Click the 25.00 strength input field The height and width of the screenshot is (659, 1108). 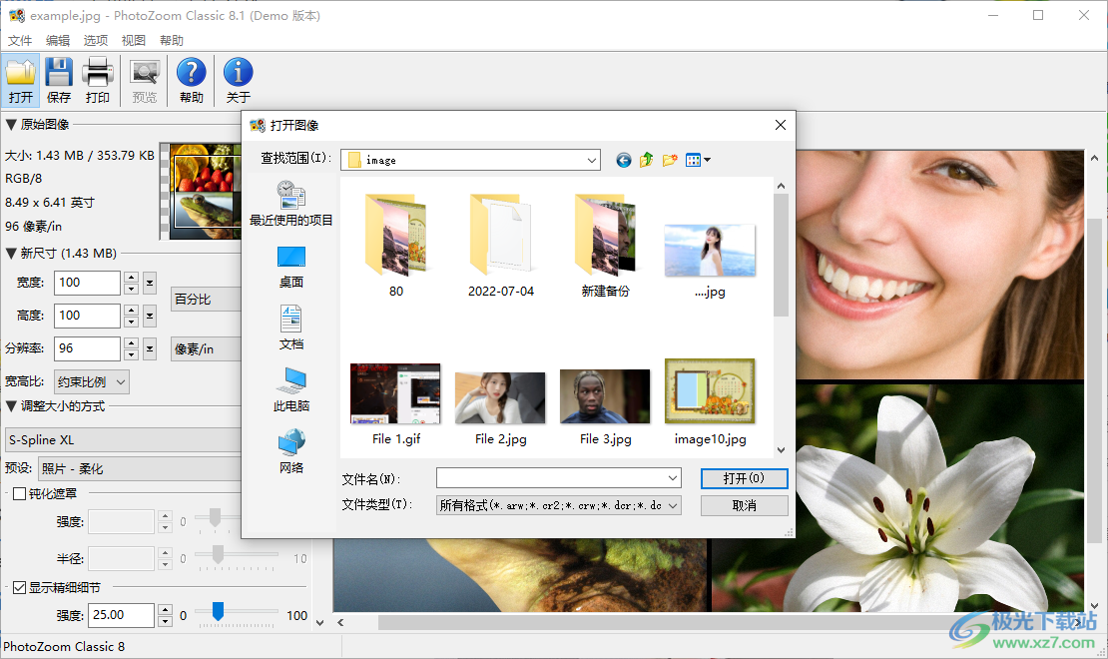(122, 615)
